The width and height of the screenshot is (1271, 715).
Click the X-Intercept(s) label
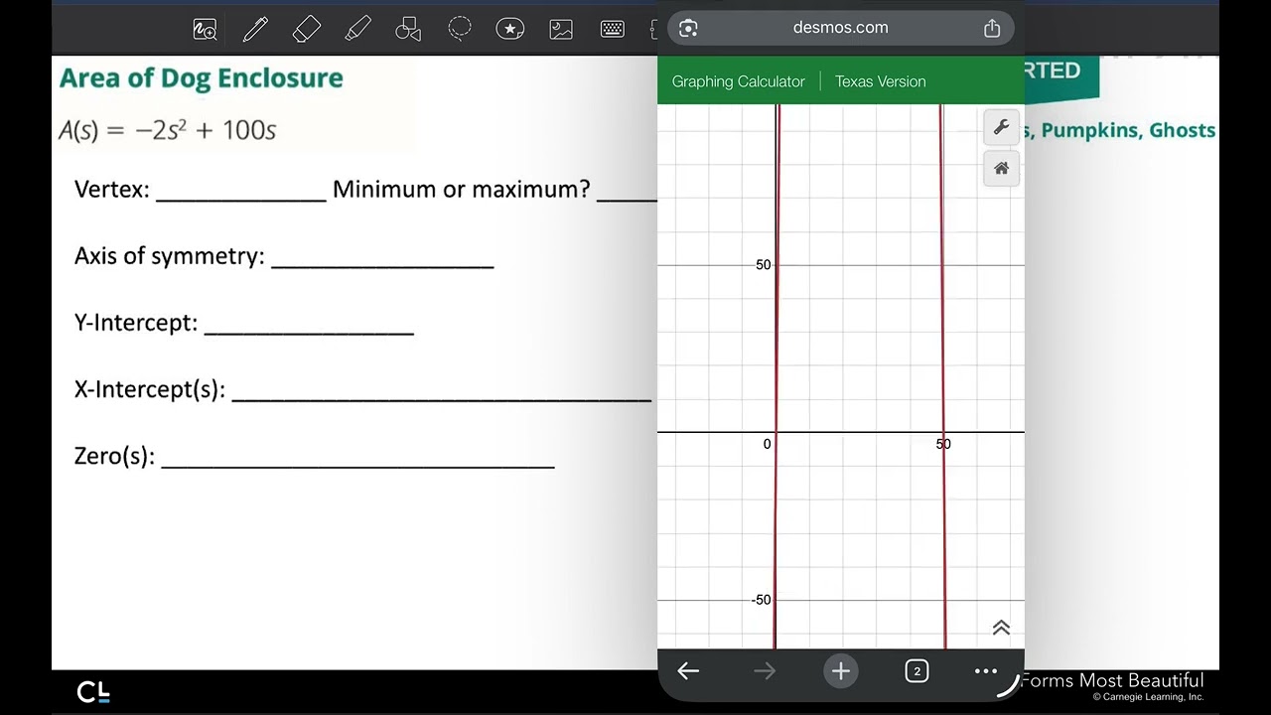click(x=150, y=389)
